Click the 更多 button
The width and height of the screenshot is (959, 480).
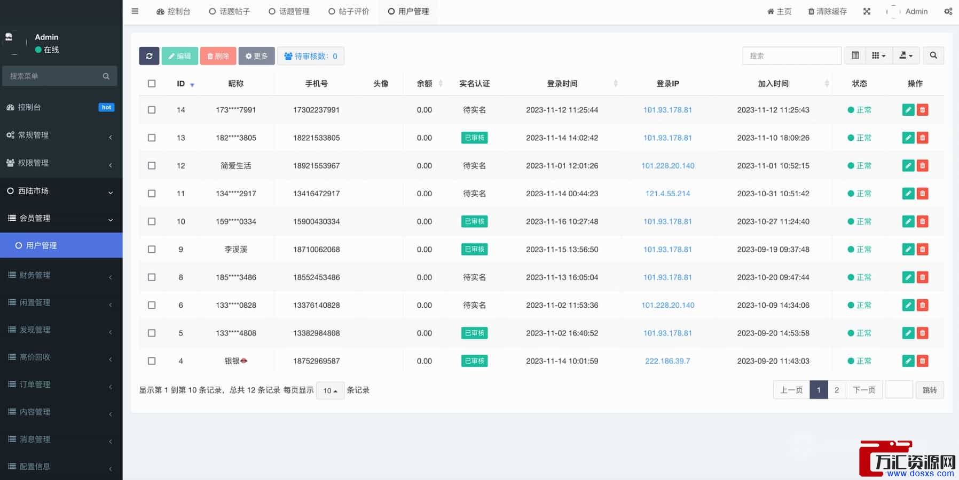click(x=256, y=56)
